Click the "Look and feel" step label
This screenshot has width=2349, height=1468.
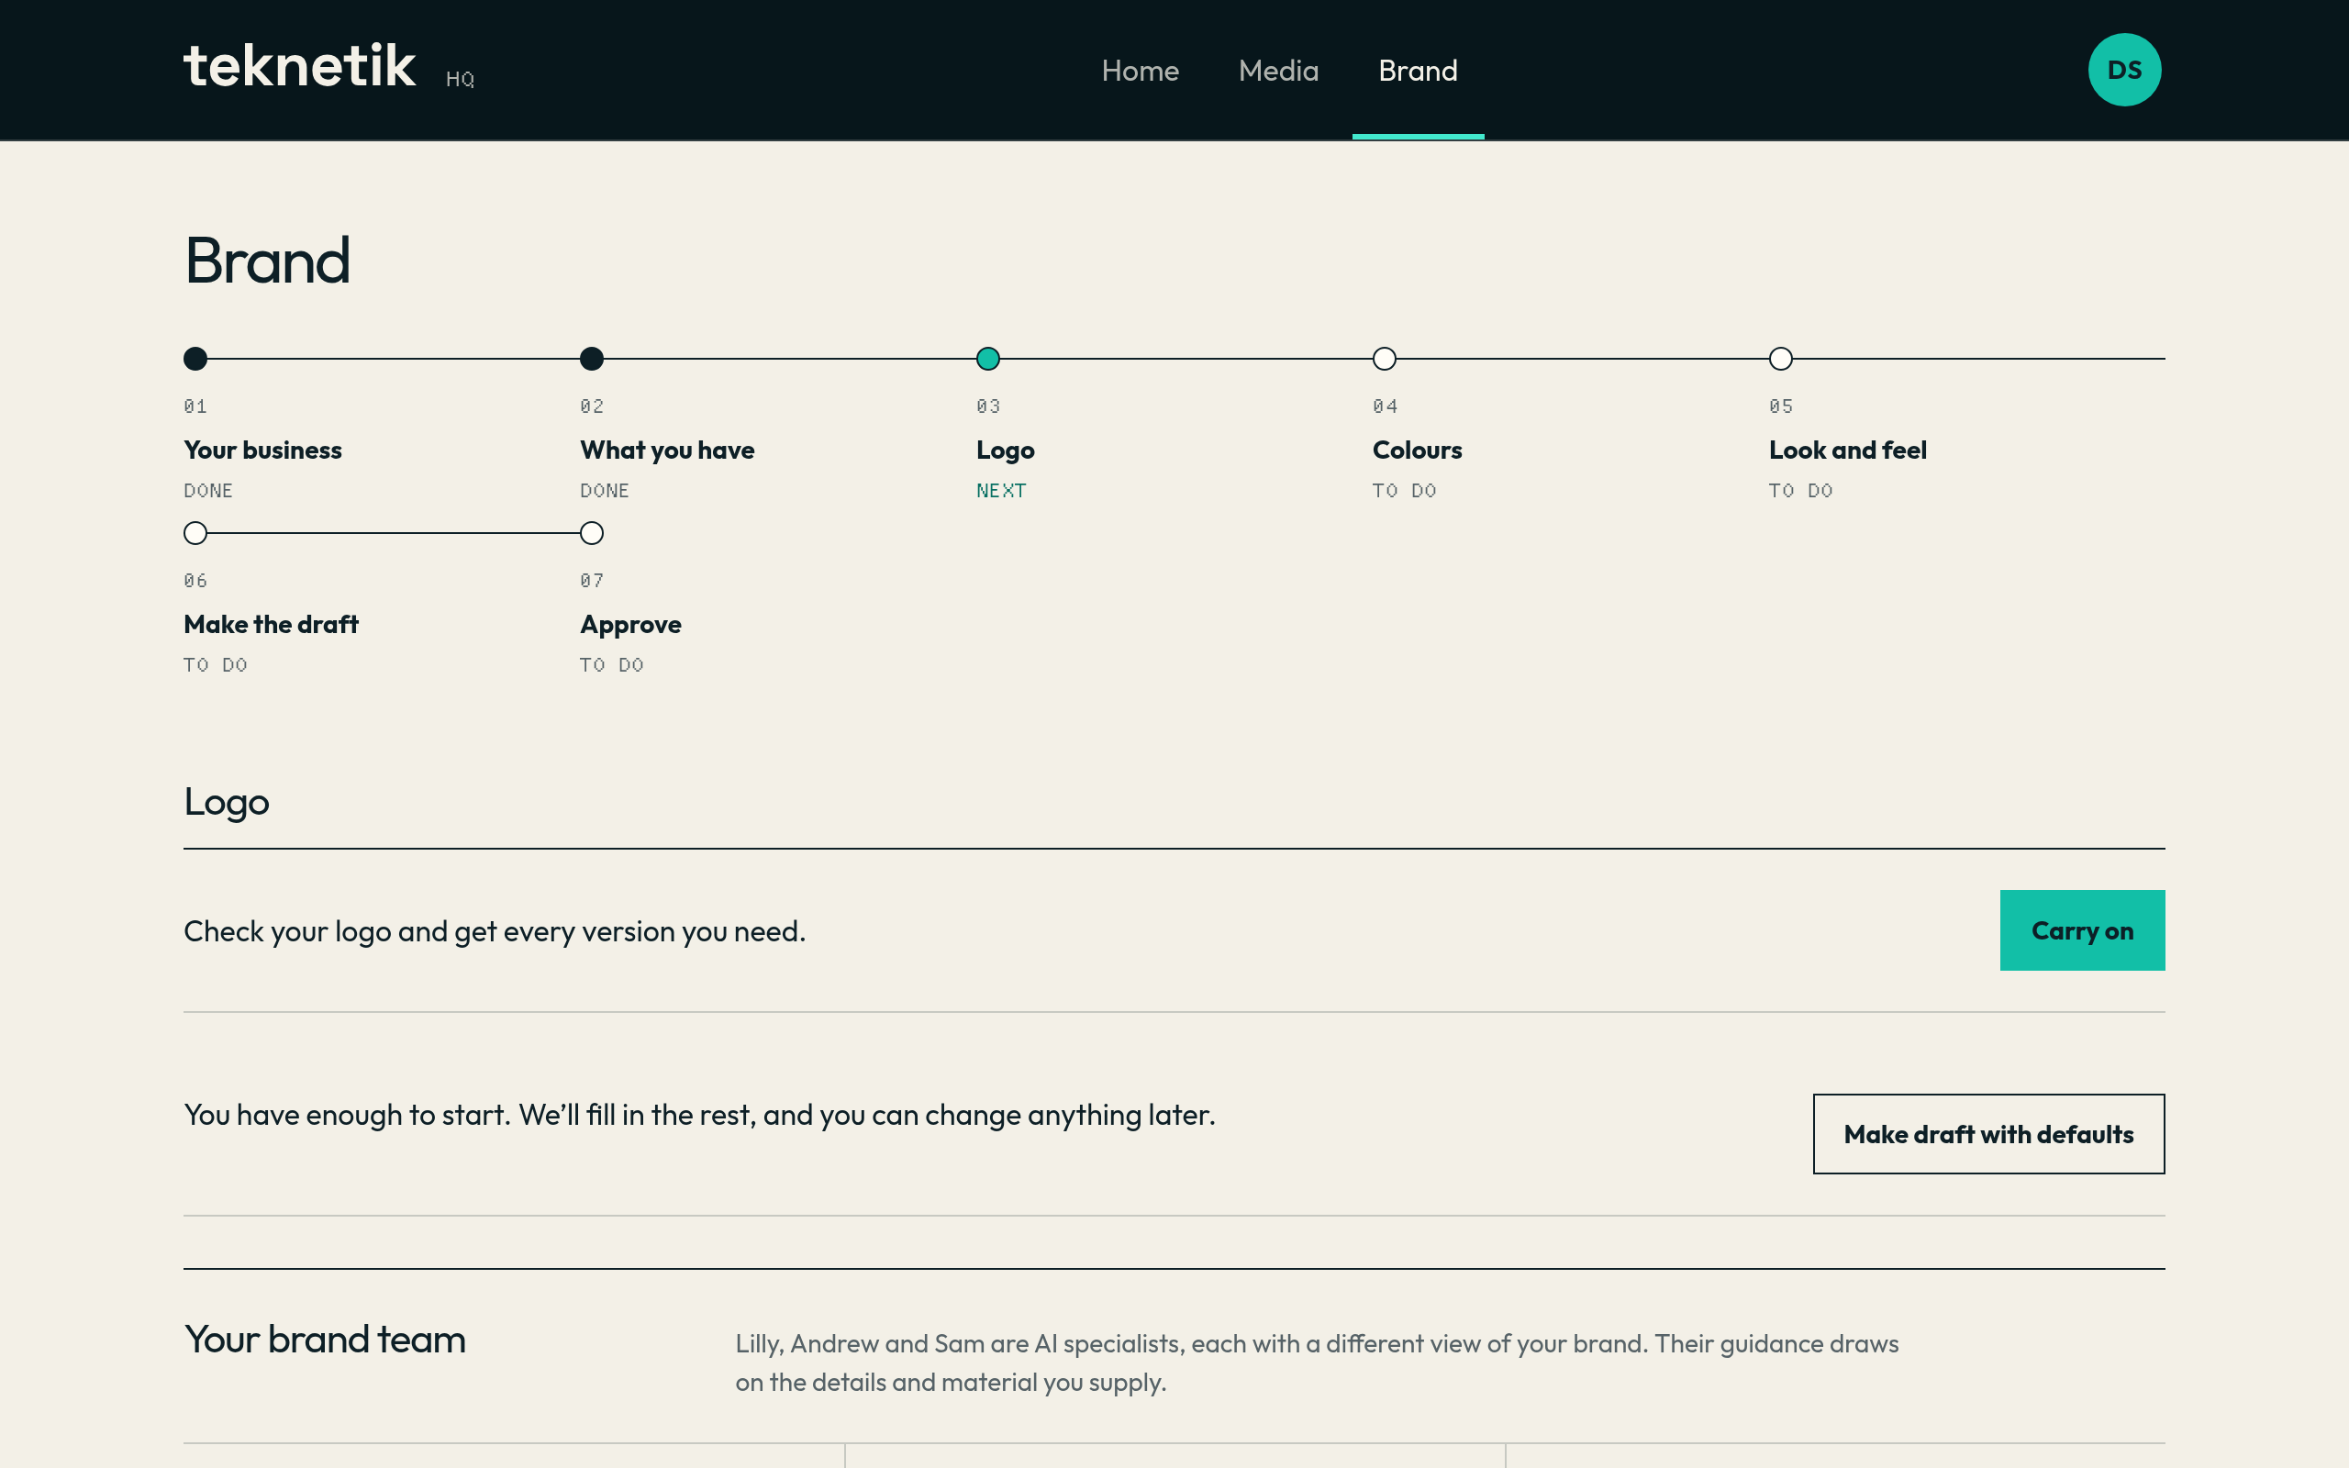1847,450
